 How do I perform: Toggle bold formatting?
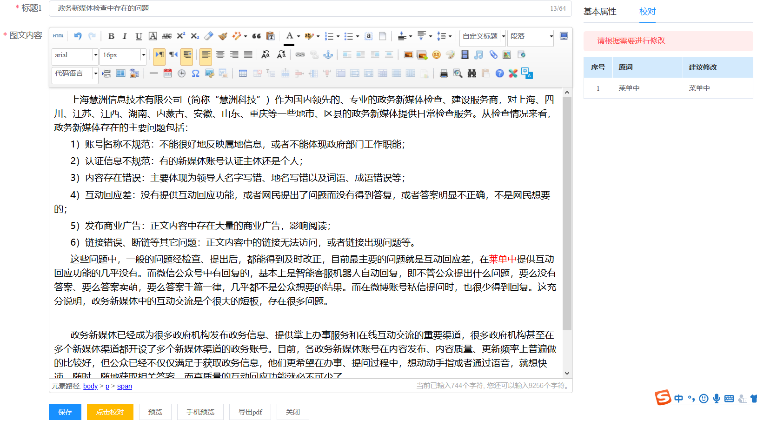click(111, 36)
